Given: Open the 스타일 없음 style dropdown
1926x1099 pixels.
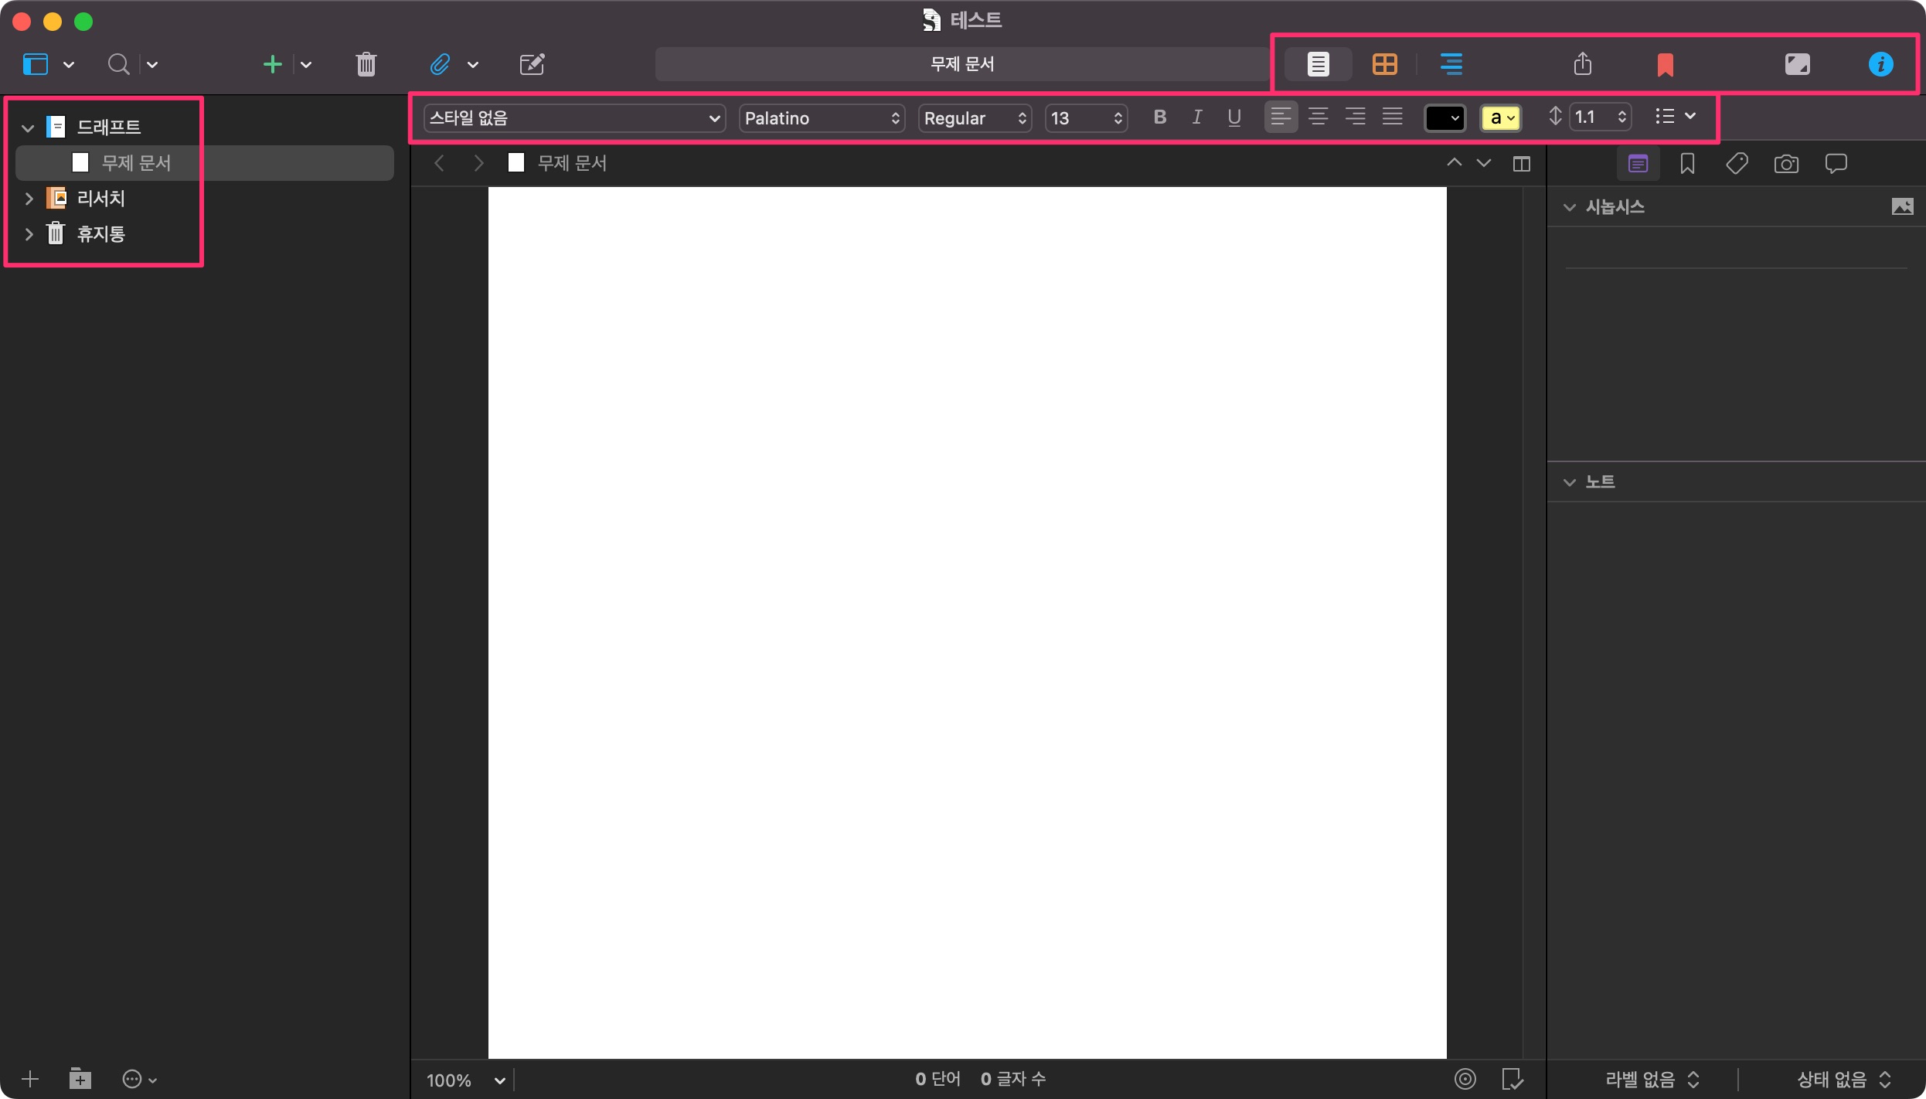Looking at the screenshot, I should (574, 118).
